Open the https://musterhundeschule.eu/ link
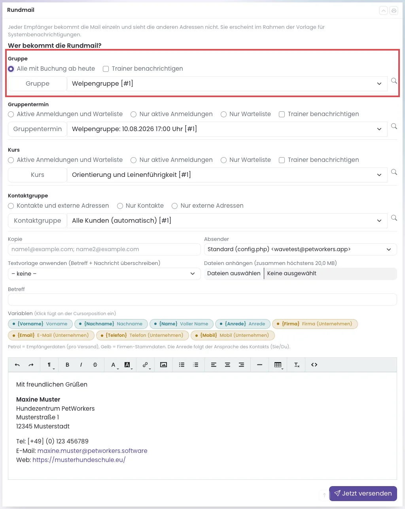This screenshot has height=509, width=405. click(79, 460)
